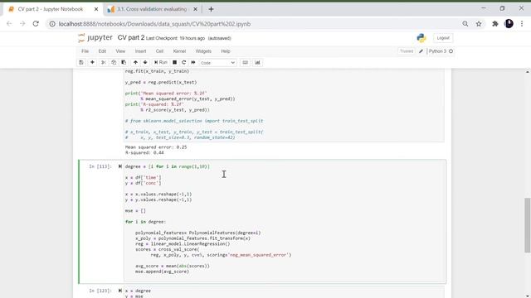Click the mse = [] code line
The height and width of the screenshot is (298, 531).
(x=135, y=211)
